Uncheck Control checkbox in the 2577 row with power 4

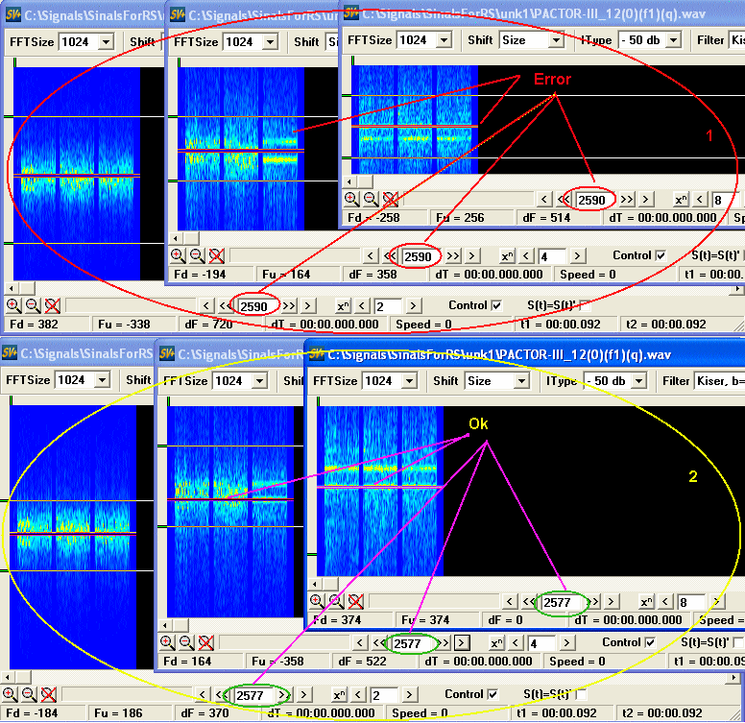point(648,642)
